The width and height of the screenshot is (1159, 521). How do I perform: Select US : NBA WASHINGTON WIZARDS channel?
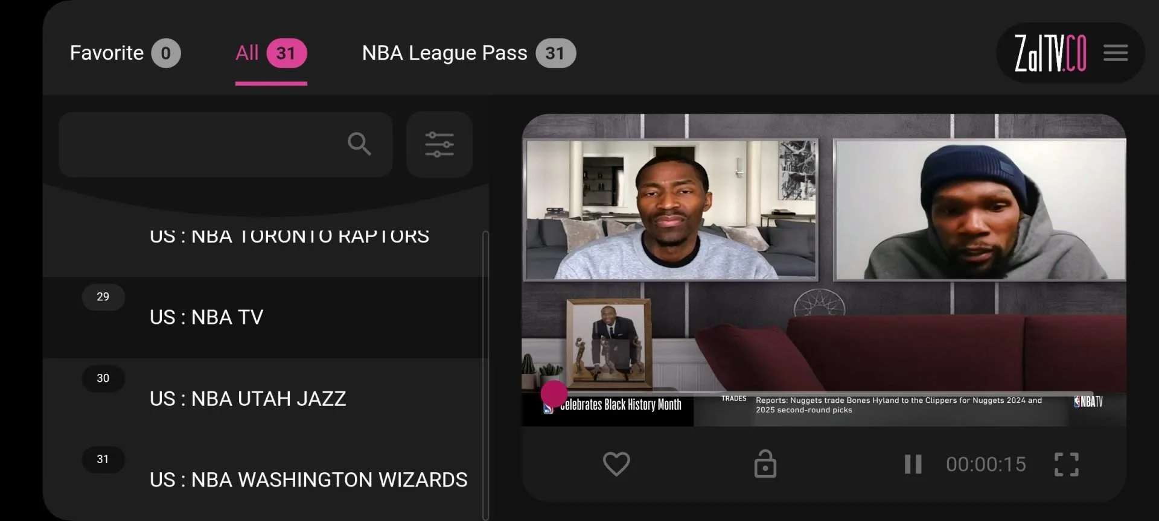click(266, 479)
